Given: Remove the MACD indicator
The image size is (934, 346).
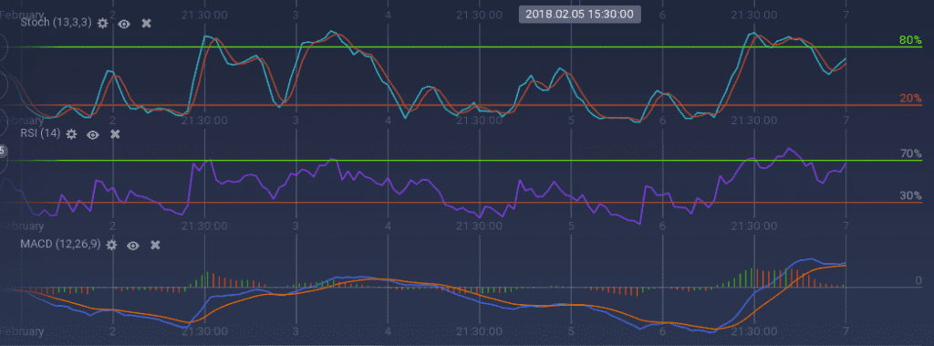Looking at the screenshot, I should point(155,245).
